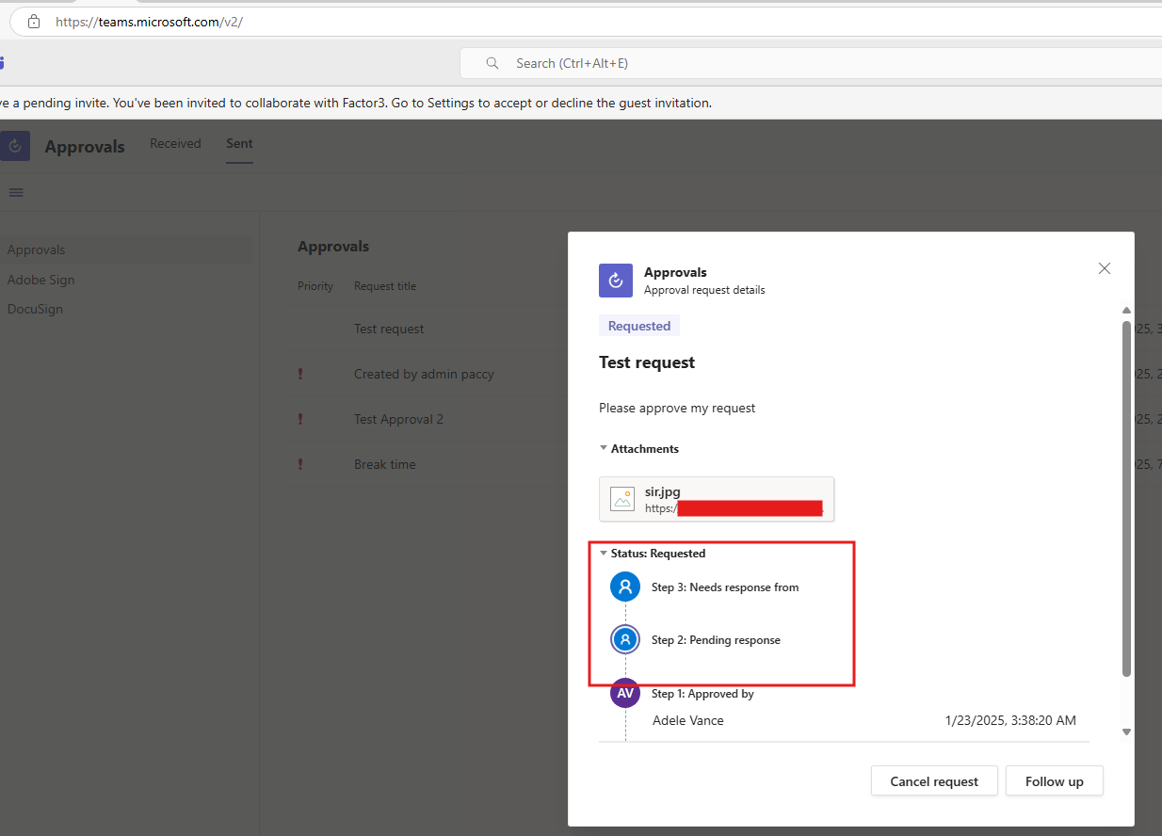The width and height of the screenshot is (1162, 836).
Task: Open the Test request row in list
Action: click(389, 329)
